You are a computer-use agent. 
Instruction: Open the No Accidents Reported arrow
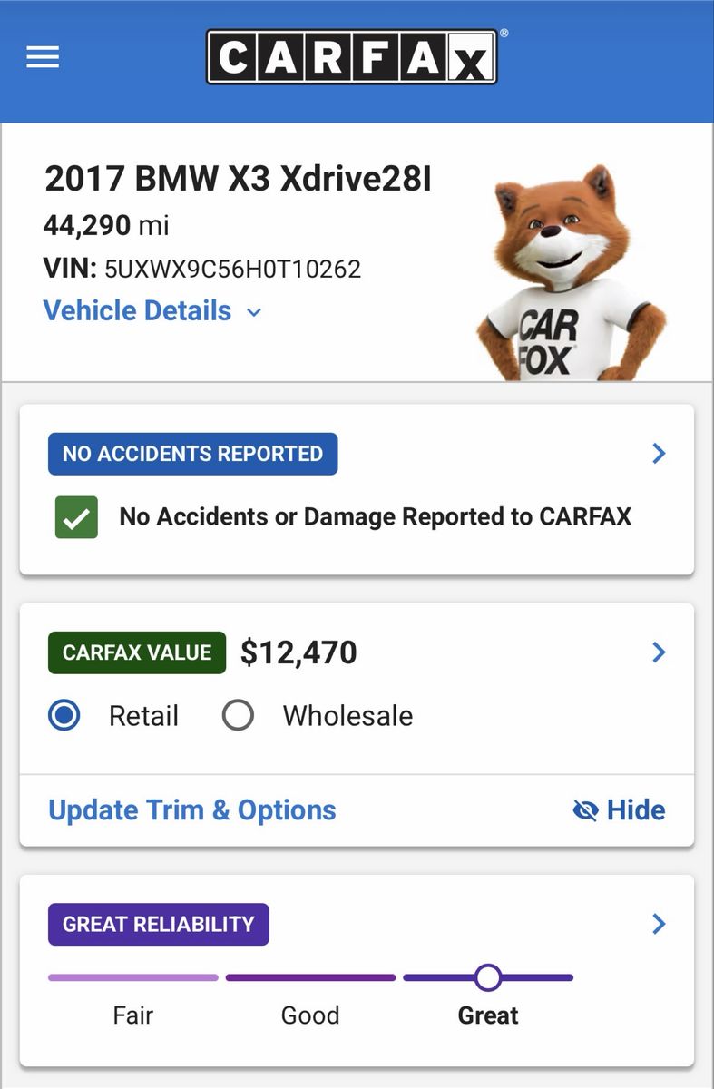(x=660, y=454)
